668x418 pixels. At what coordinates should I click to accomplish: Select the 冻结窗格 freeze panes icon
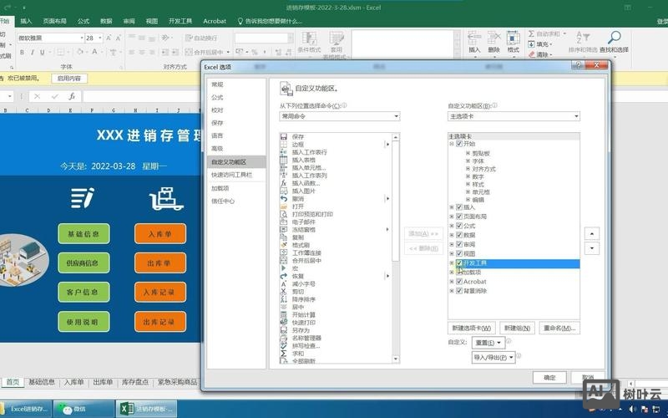[x=284, y=229]
